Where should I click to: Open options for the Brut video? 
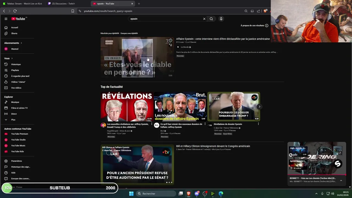point(205,124)
